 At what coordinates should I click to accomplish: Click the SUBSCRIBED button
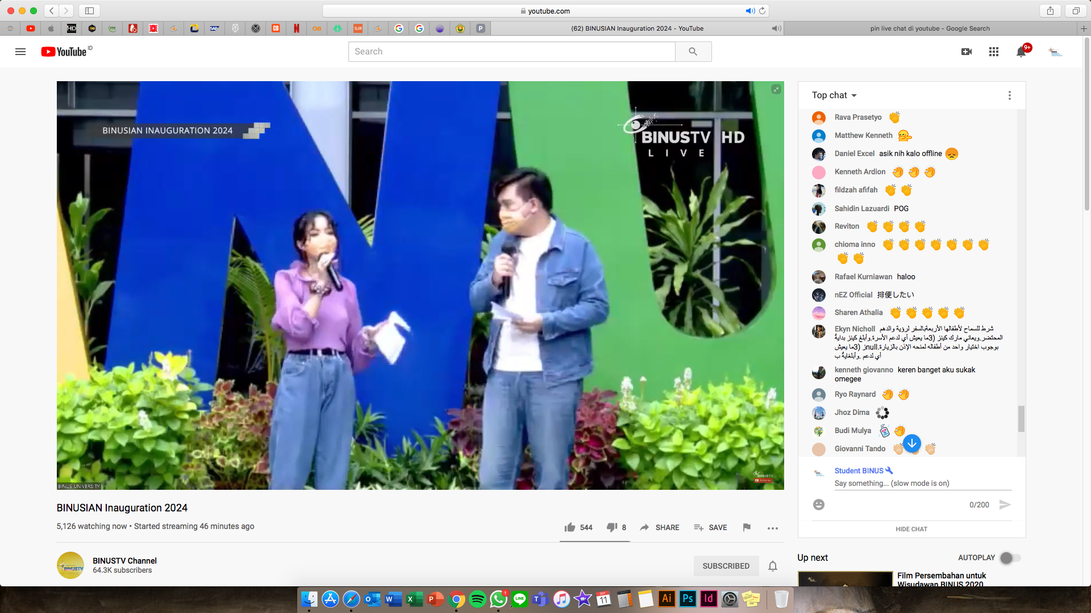coord(726,566)
